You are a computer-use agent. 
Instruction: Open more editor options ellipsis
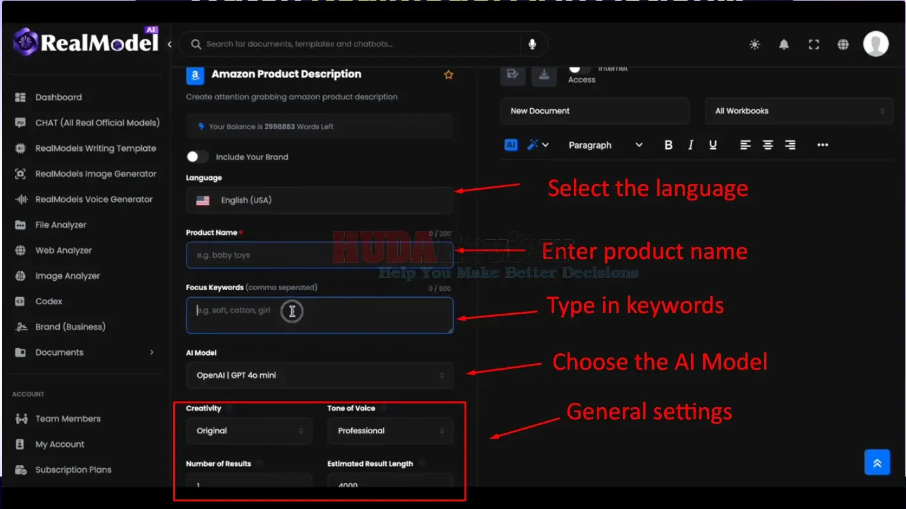(x=823, y=145)
